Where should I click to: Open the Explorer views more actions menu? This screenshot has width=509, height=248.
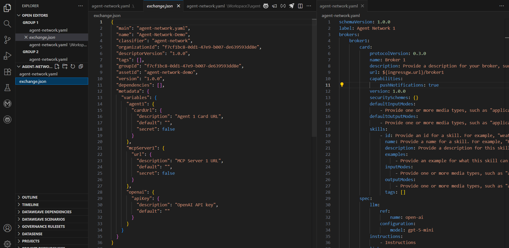(80, 6)
